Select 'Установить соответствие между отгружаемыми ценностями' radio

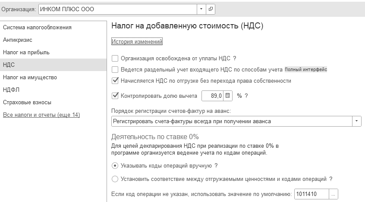pos(115,179)
